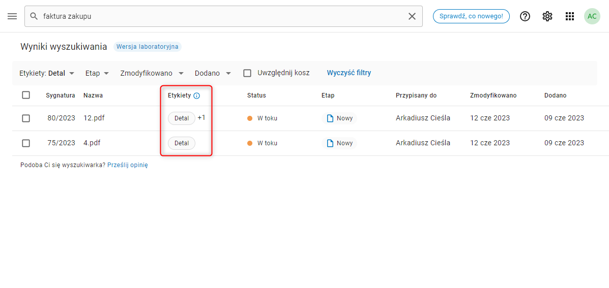This screenshot has height=288, width=609.
Task: Expand the Zmodyfikowano filter dropdown
Action: (x=152, y=73)
